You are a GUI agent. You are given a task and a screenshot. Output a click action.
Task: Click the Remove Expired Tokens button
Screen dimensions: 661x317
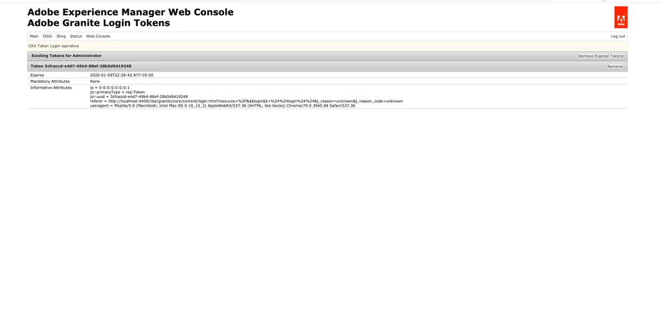point(600,56)
